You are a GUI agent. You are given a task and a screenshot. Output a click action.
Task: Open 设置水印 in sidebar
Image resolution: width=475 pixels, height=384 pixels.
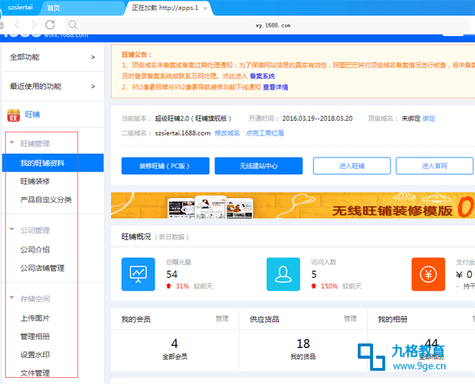pos(34,355)
